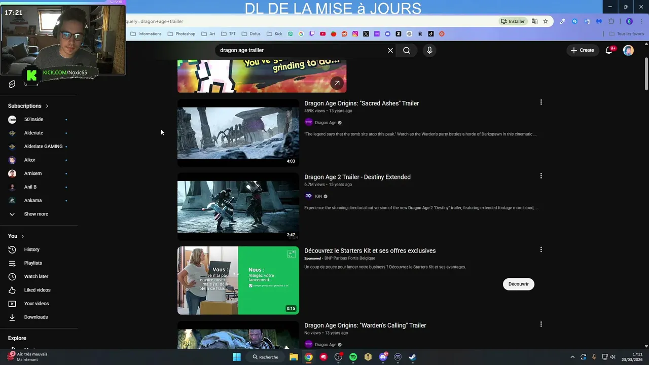Open the account avatar menu
This screenshot has width=649, height=365.
click(x=628, y=50)
